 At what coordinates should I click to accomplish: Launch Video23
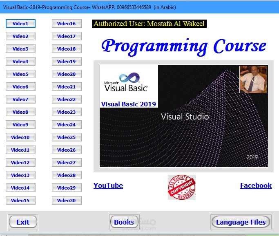tap(67, 112)
